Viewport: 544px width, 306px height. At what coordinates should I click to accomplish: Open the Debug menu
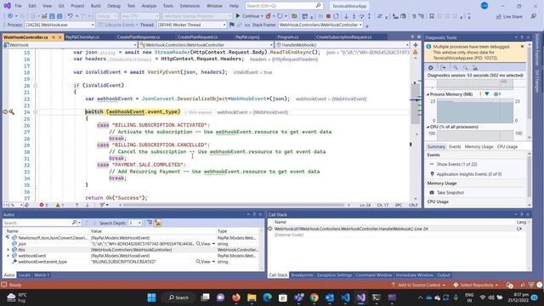(x=113, y=6)
